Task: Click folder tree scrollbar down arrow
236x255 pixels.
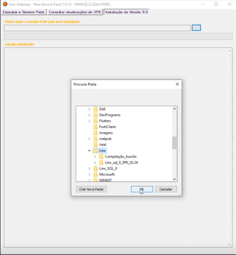Action: 174,179
